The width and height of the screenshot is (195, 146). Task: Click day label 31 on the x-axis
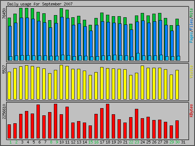(x=183, y=142)
